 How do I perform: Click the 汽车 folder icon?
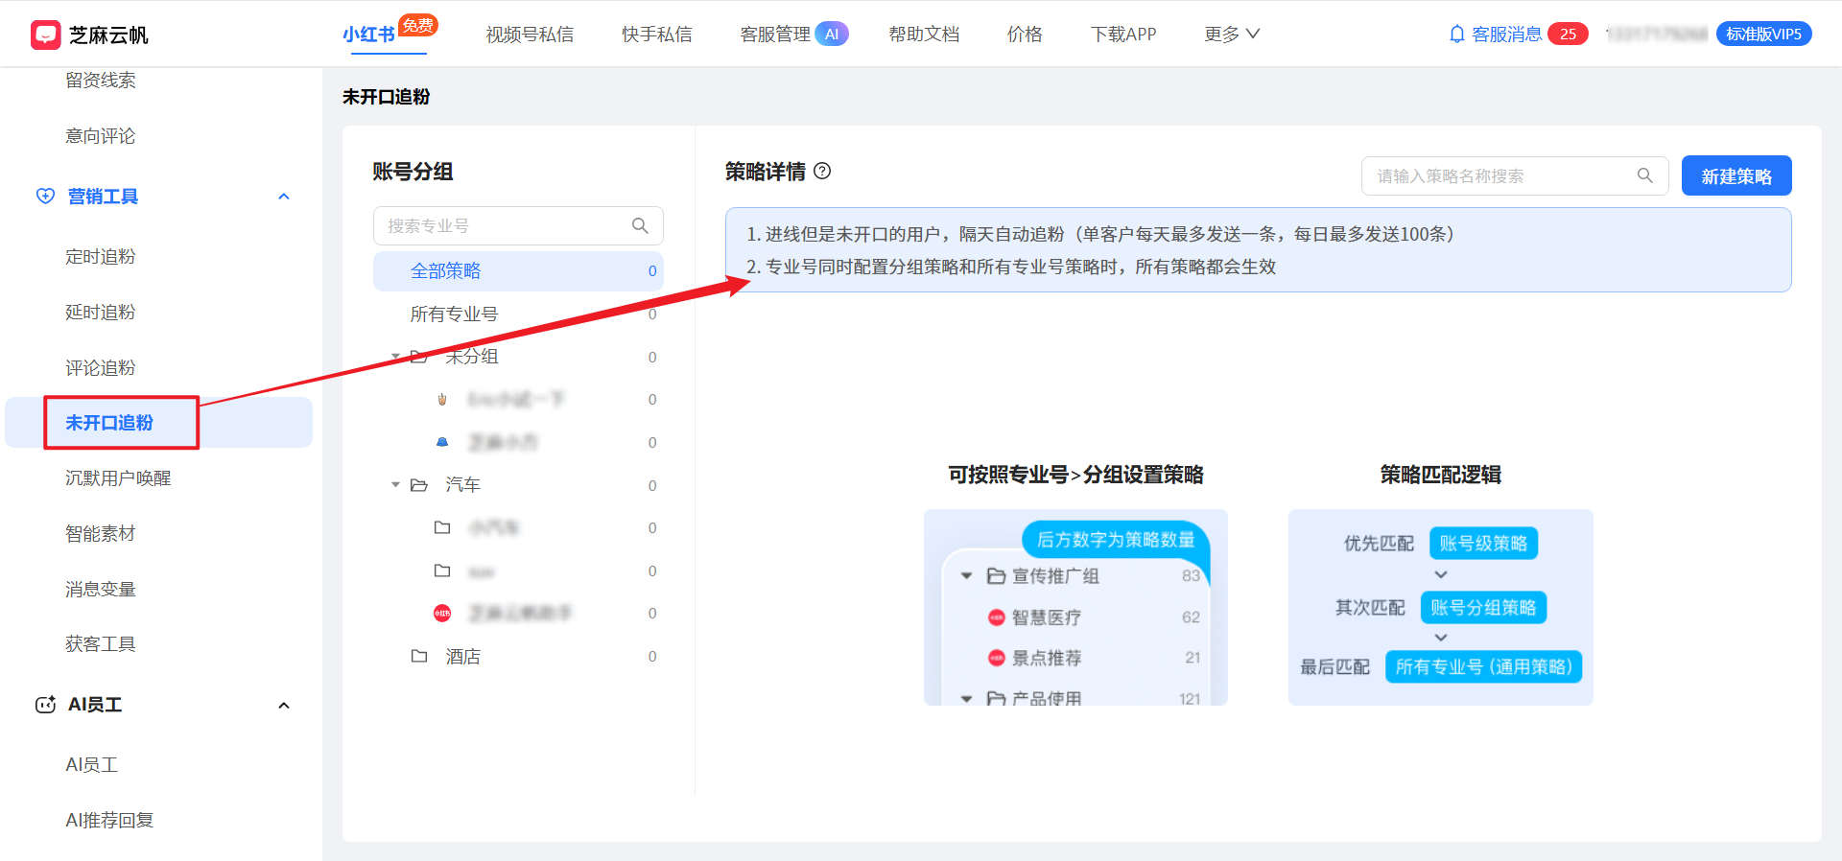click(419, 485)
